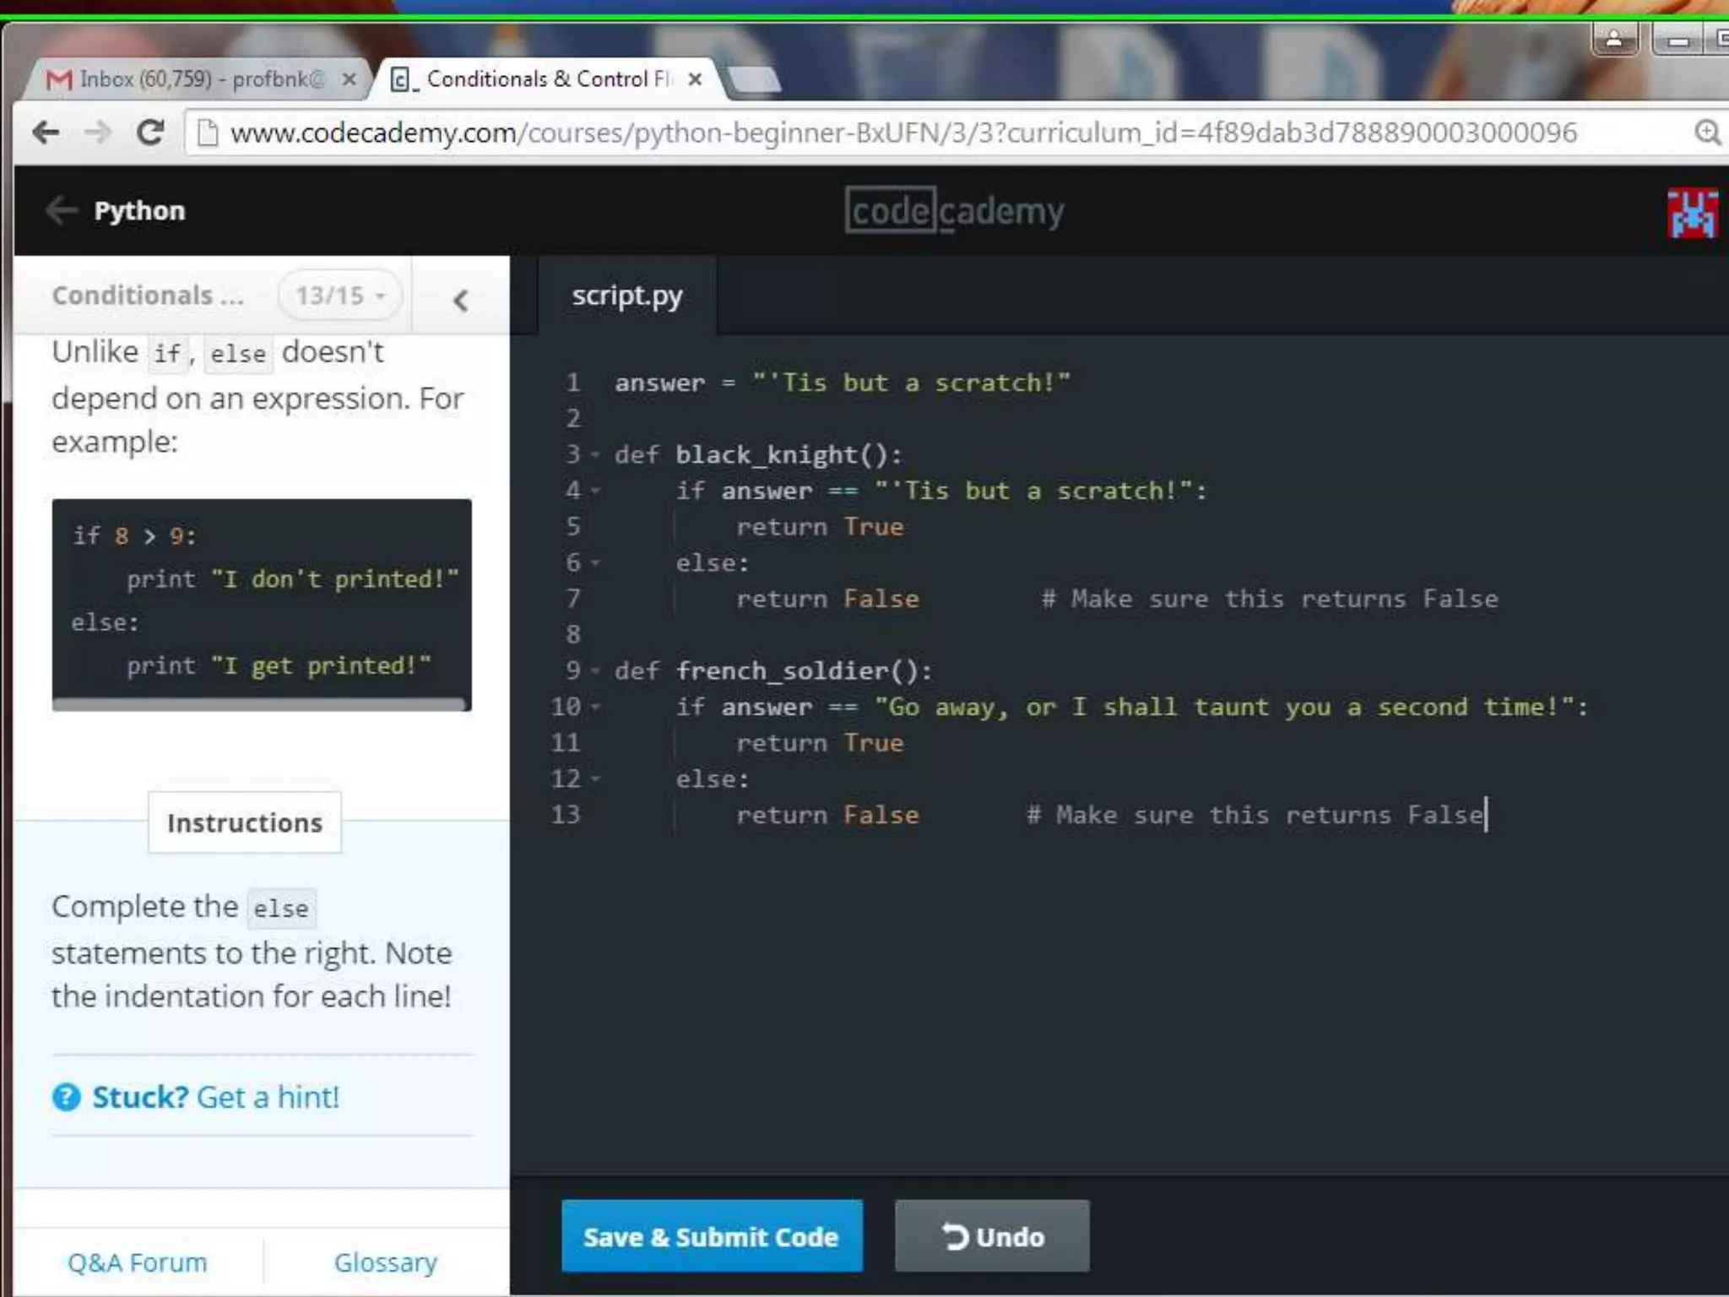
Task: Click the page icon in address bar
Action: point(207,133)
